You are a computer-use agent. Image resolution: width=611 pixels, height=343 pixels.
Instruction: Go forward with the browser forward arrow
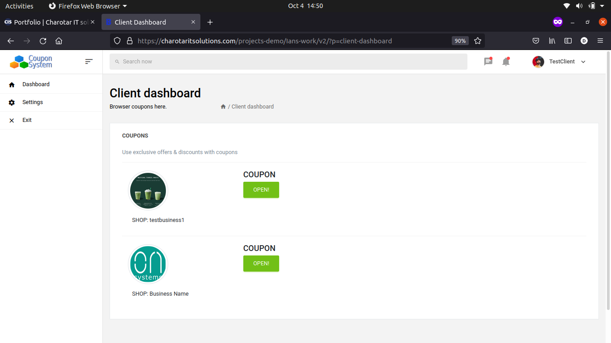click(27, 41)
